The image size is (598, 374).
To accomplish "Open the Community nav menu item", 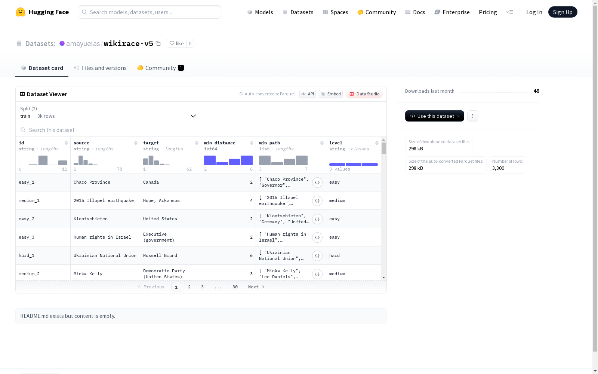I will coord(377,12).
